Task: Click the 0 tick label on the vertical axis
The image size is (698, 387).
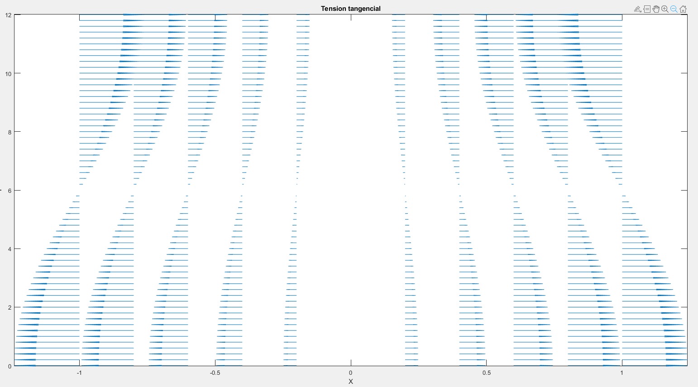Action: pos(10,366)
